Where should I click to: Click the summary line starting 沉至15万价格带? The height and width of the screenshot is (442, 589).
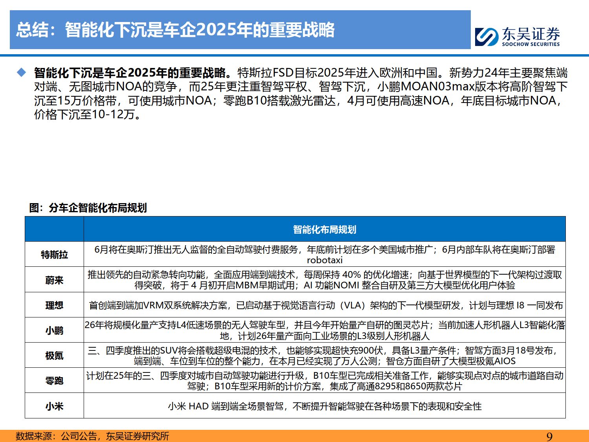click(x=298, y=101)
